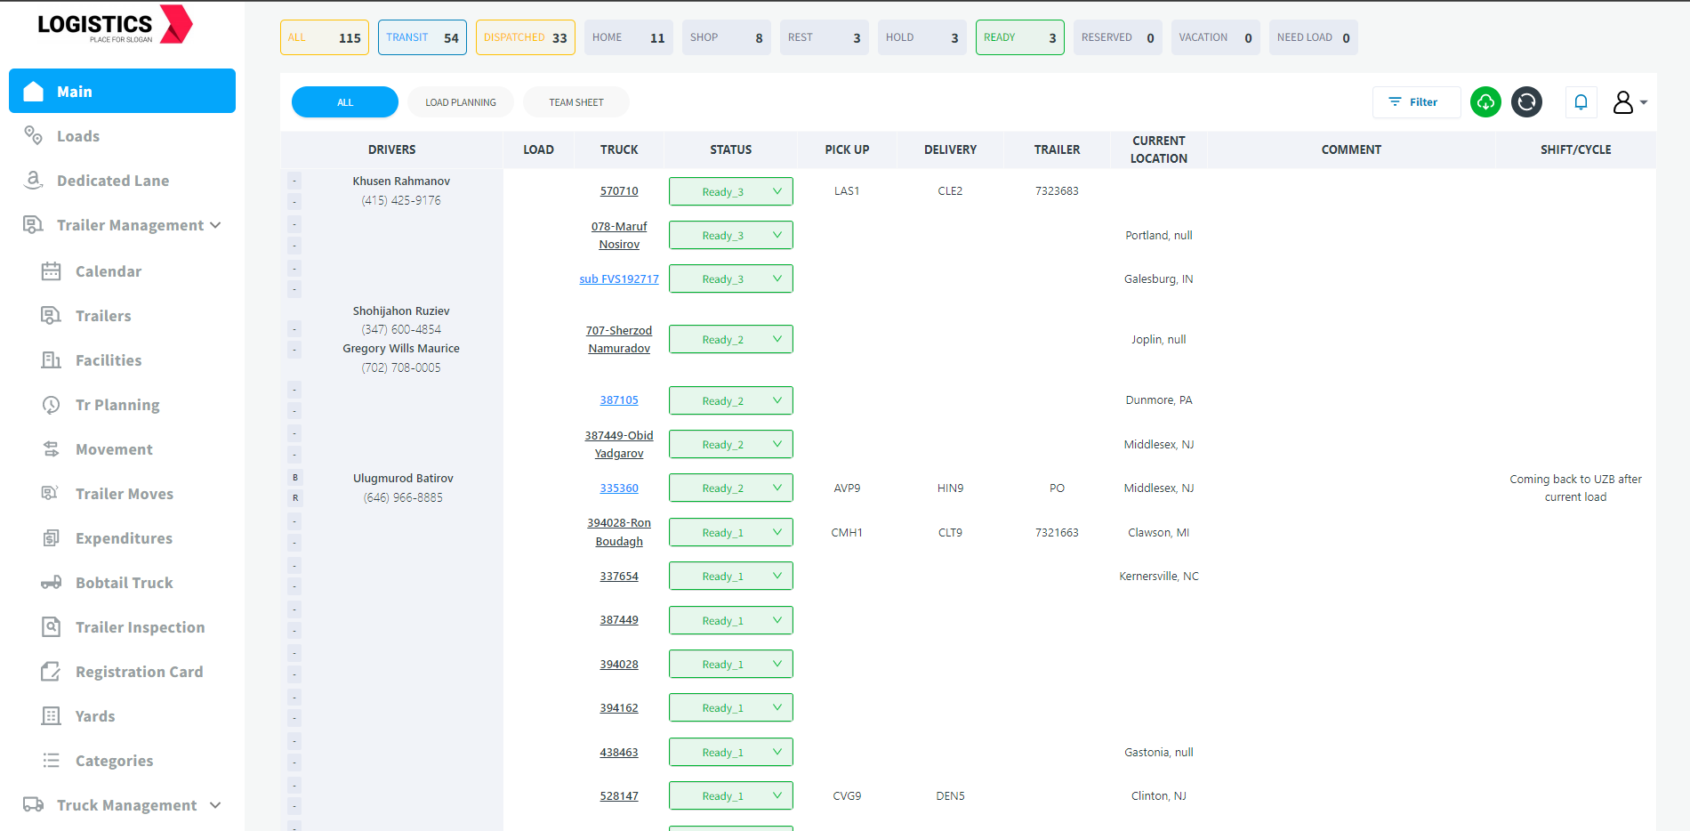
Task: Switch to the Load Planning tab
Action: click(x=461, y=102)
